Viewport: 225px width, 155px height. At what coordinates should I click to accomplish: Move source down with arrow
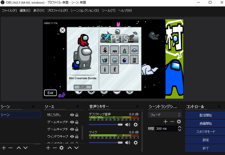tap(76, 148)
